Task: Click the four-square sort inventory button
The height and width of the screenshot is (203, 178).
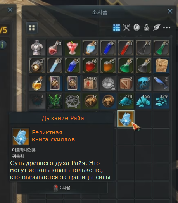Action: 32,28
